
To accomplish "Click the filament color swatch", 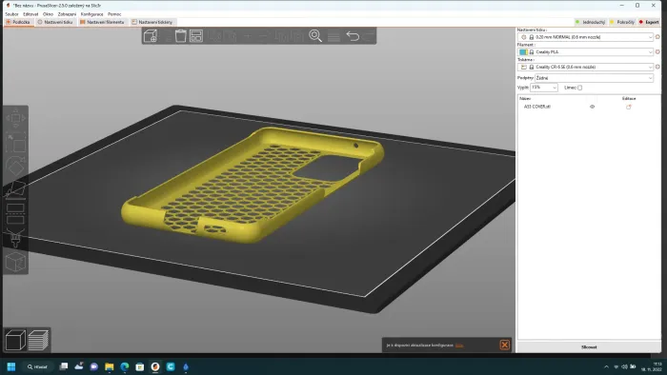I will [523, 51].
